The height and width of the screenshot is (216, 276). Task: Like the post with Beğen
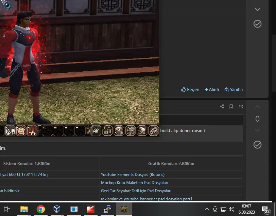190,90
